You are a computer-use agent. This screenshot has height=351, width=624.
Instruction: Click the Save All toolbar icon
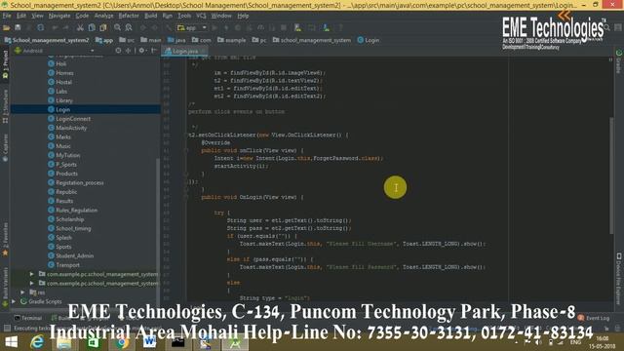18,28
